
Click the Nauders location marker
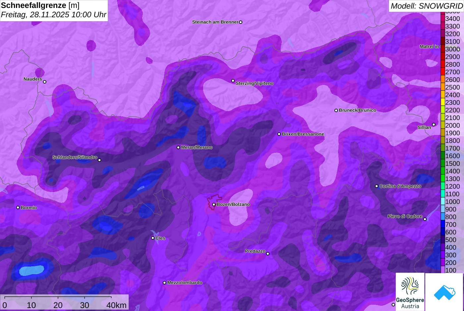(45, 82)
